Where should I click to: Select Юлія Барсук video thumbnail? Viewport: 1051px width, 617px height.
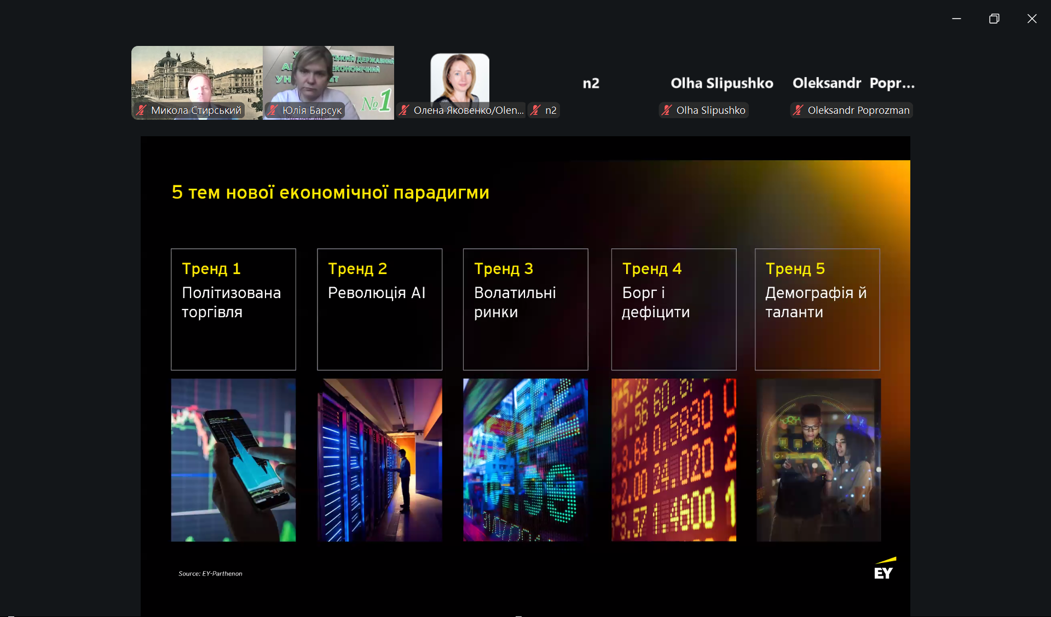point(328,77)
